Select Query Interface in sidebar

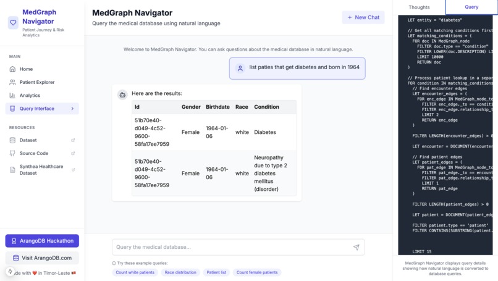click(x=42, y=109)
